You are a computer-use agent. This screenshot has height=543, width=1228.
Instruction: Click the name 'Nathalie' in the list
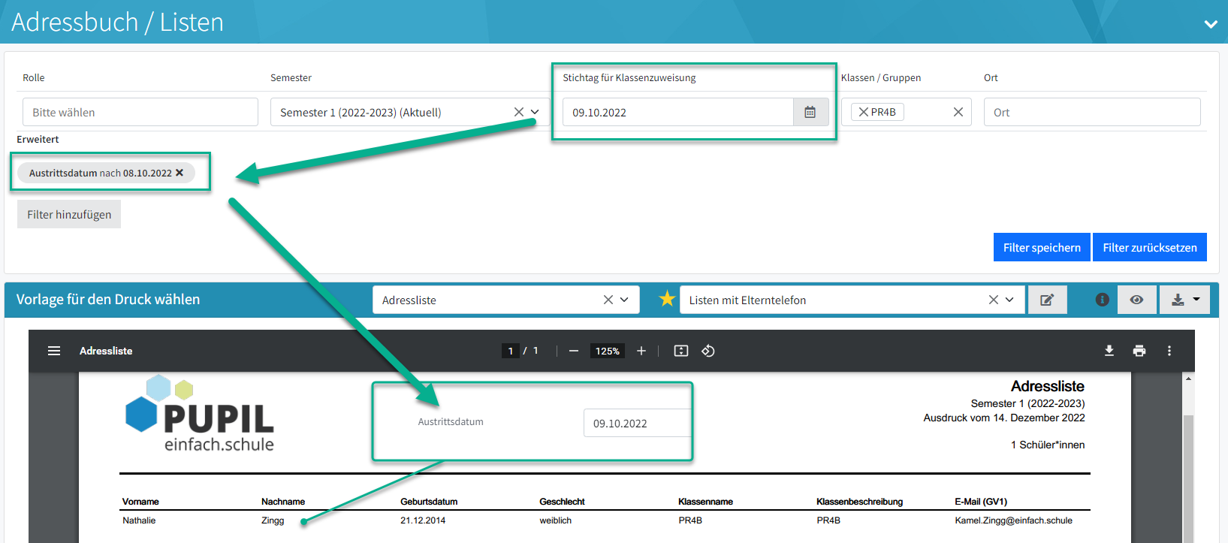pos(139,520)
